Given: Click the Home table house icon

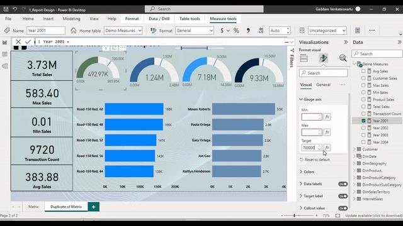Looking at the screenshot, I should coord(74,31).
